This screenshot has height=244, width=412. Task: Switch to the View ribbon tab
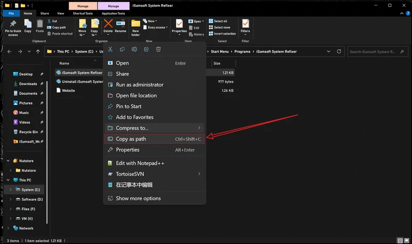tap(60, 13)
